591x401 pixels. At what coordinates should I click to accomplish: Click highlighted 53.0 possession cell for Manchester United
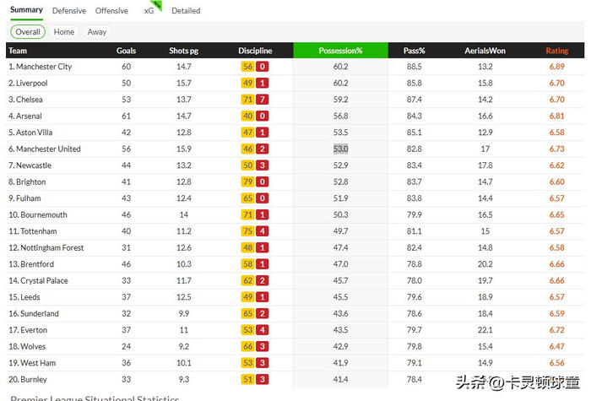coord(340,149)
